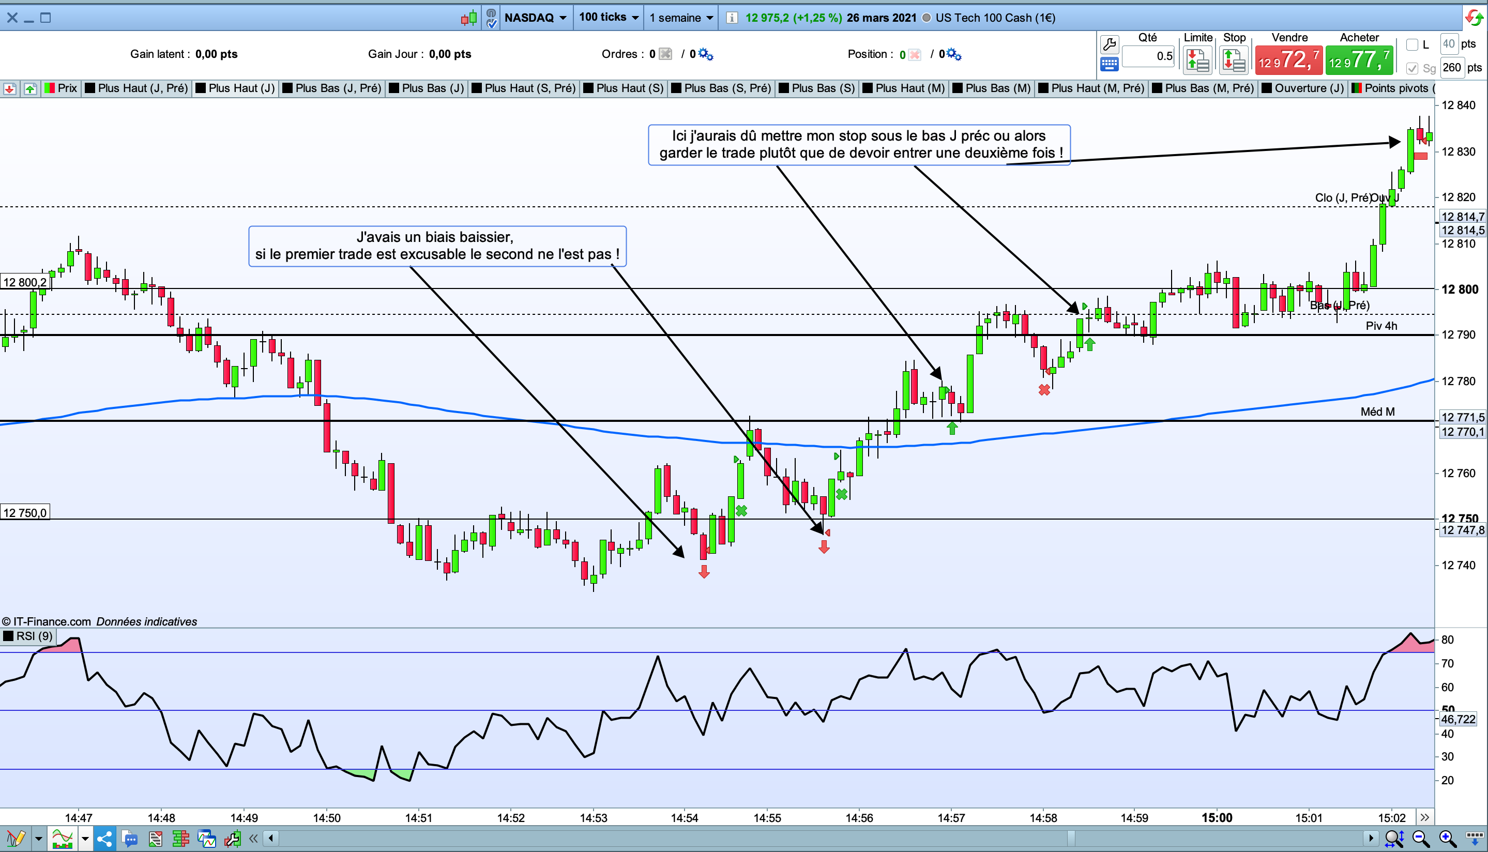Open the green-red order book icon
This screenshot has width=1488, height=852.
tap(181, 839)
